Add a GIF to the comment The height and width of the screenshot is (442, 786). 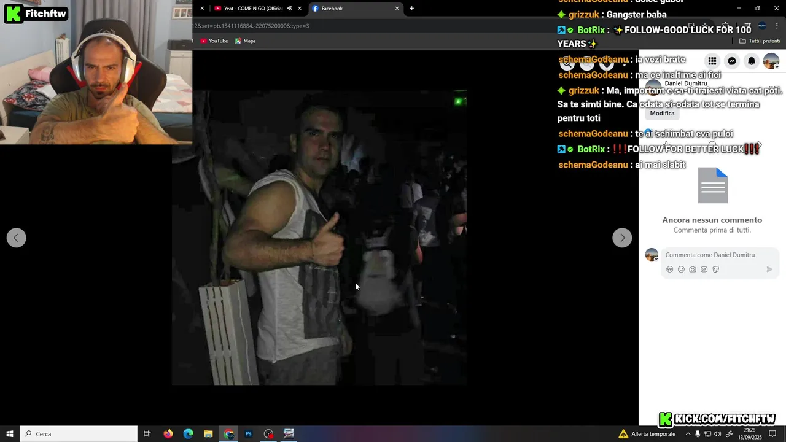(x=704, y=269)
